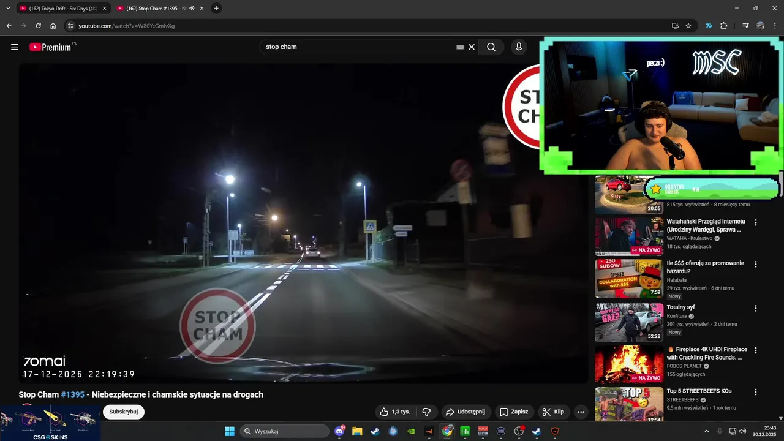The image size is (784, 441).
Task: Open taskbar search Wyszukaj box
Action: pyautogui.click(x=284, y=431)
